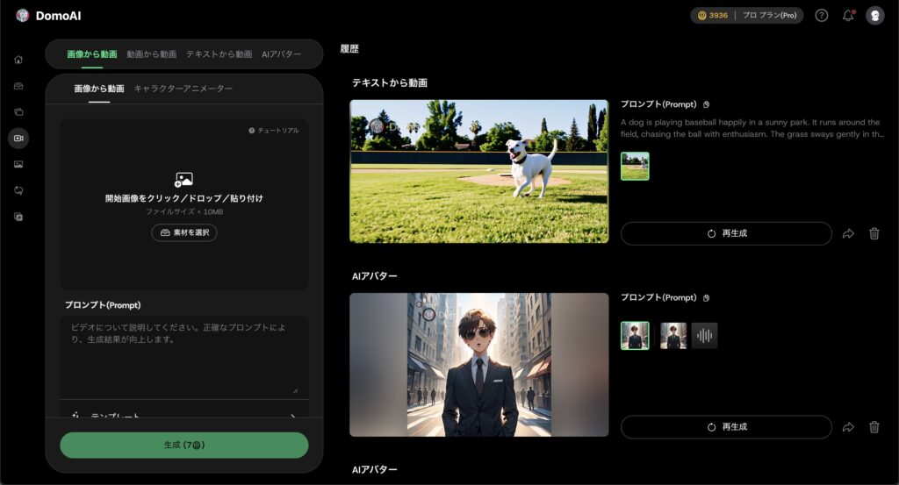Open the プロ プラン(Pro) plan label
Image resolution: width=899 pixels, height=485 pixels.
(x=769, y=16)
